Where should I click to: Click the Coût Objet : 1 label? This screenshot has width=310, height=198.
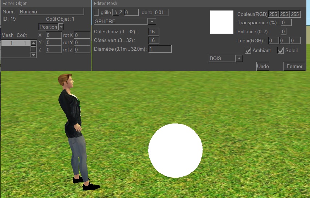point(60,19)
